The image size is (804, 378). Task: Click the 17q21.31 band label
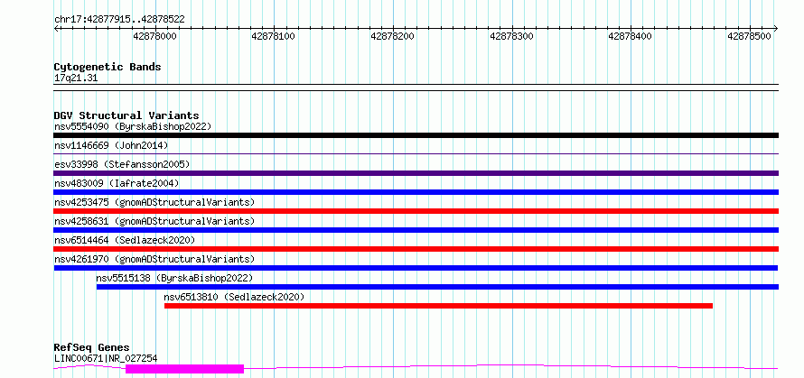point(76,78)
